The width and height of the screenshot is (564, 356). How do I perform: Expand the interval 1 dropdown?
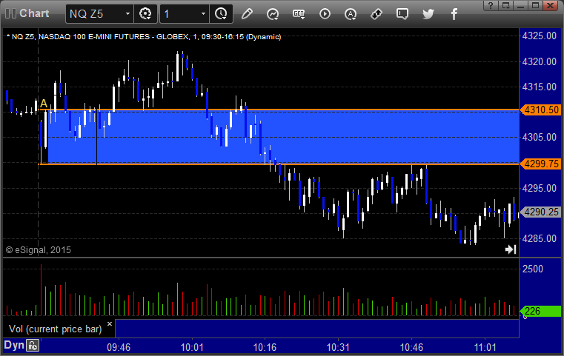coord(203,14)
